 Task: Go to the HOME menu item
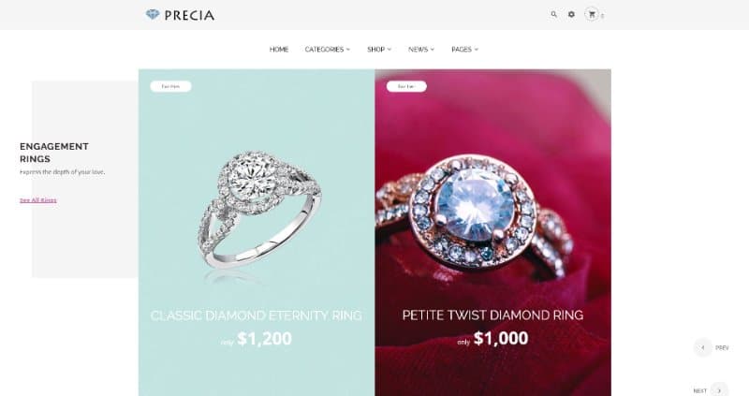[279, 50]
